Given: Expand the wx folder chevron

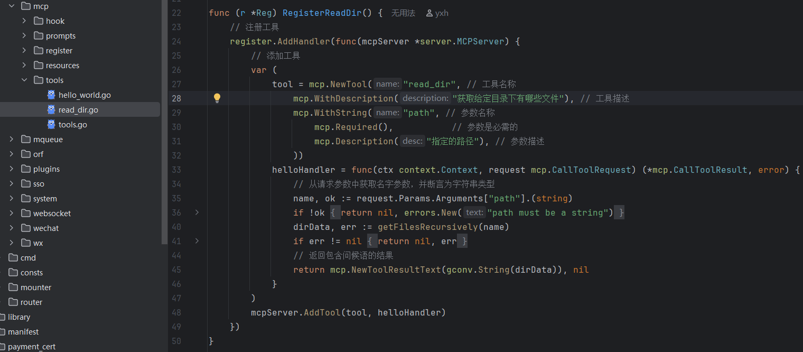Looking at the screenshot, I should (x=12, y=243).
